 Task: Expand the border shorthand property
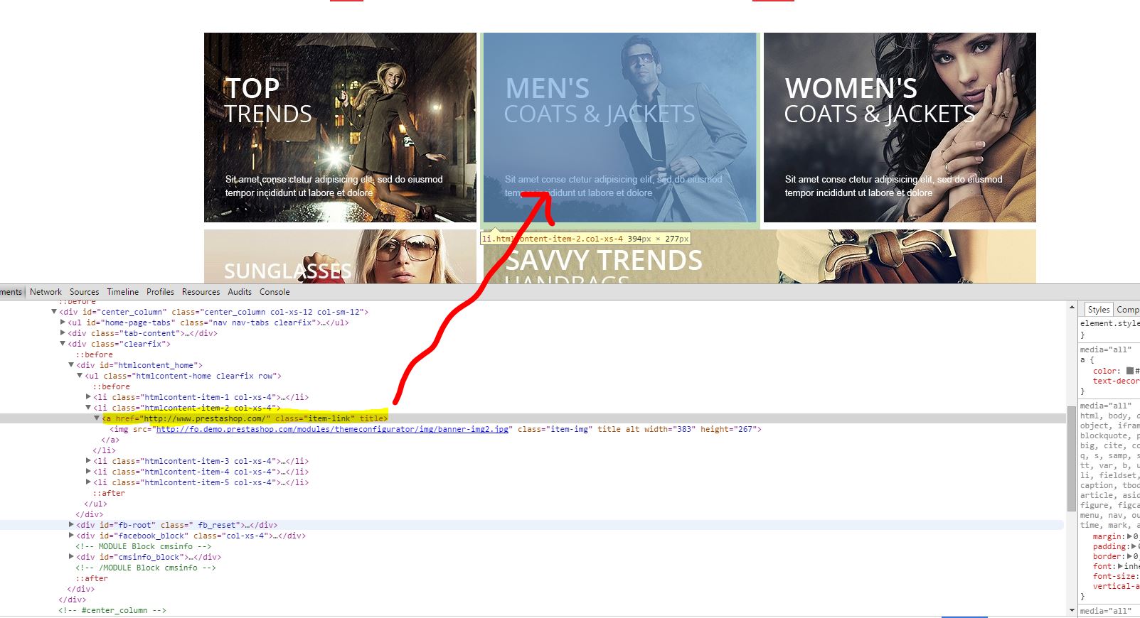click(1130, 557)
